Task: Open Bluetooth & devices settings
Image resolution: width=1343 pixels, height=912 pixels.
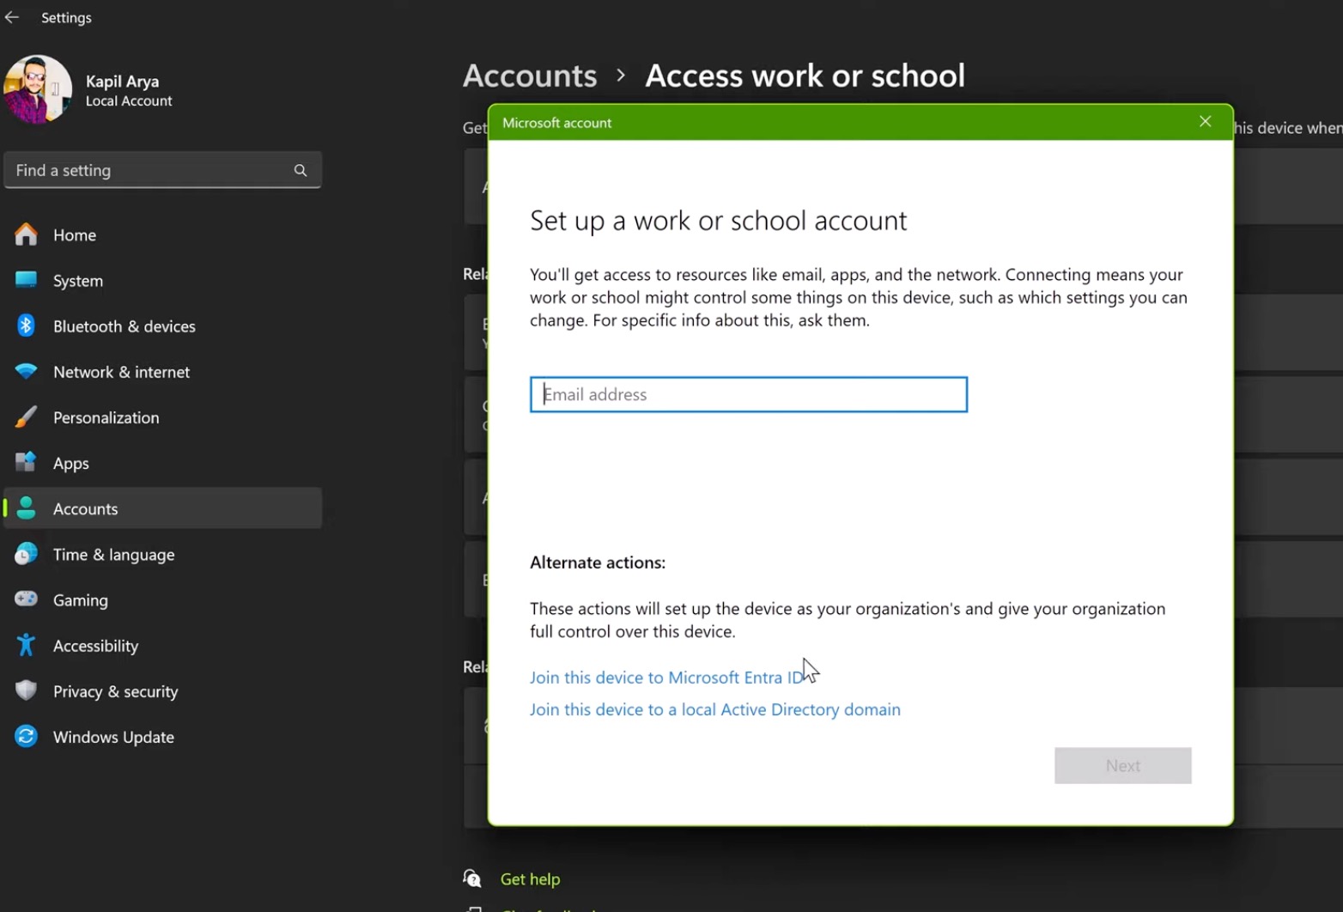Action: 124,325
